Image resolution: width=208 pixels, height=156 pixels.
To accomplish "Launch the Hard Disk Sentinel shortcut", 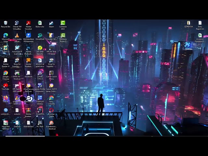I will click(6, 125).
